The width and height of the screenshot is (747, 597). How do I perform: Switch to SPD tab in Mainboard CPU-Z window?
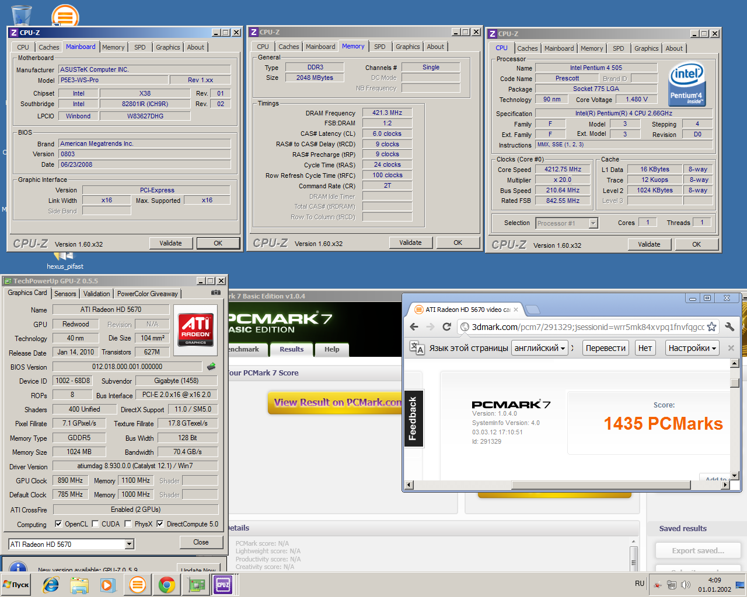pos(140,47)
